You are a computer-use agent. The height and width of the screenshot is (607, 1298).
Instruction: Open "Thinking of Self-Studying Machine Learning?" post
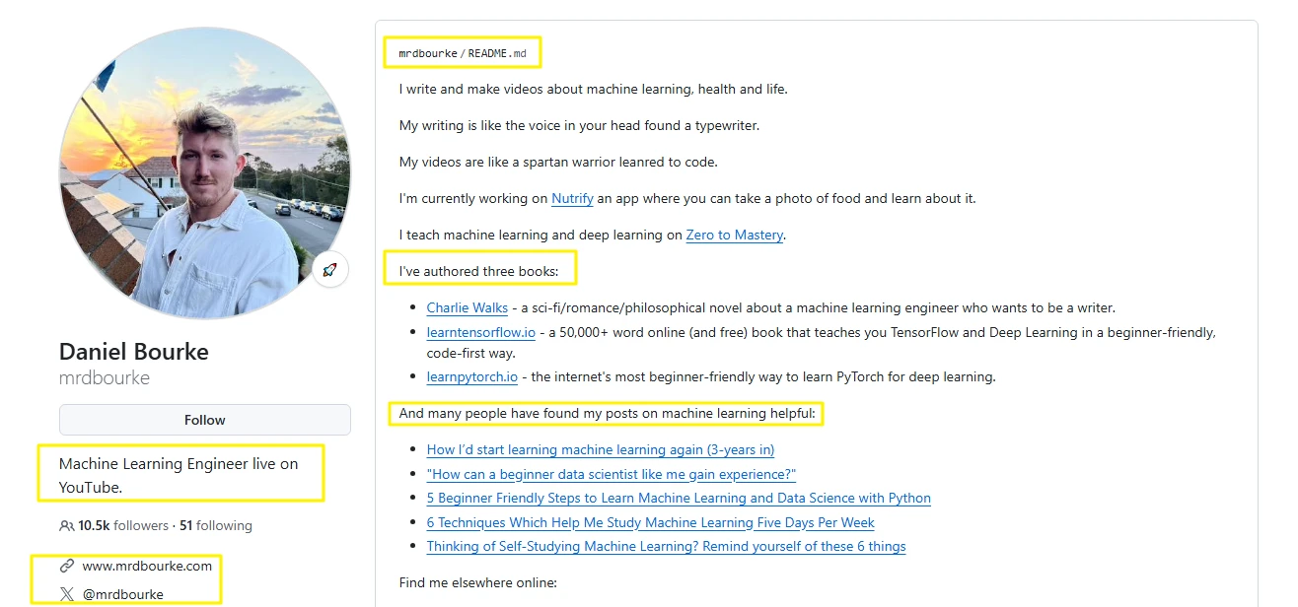[667, 547]
